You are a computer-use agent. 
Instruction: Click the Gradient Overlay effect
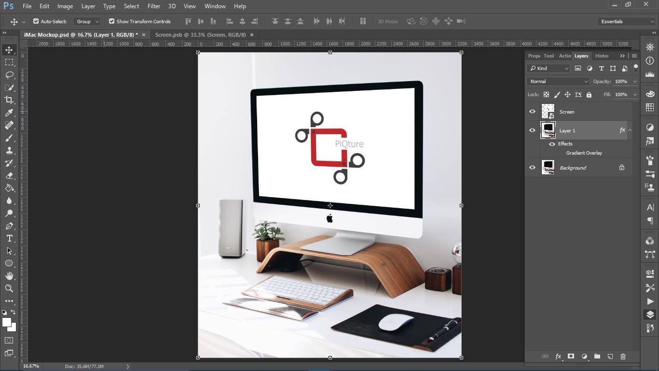point(584,153)
